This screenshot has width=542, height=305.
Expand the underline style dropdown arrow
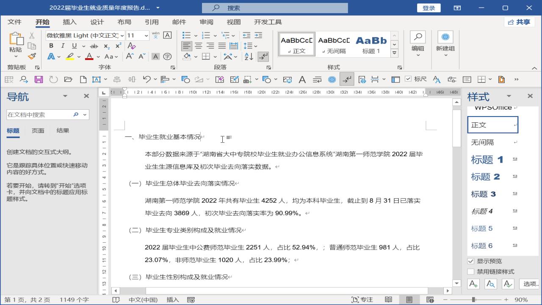pyautogui.click(x=83, y=46)
